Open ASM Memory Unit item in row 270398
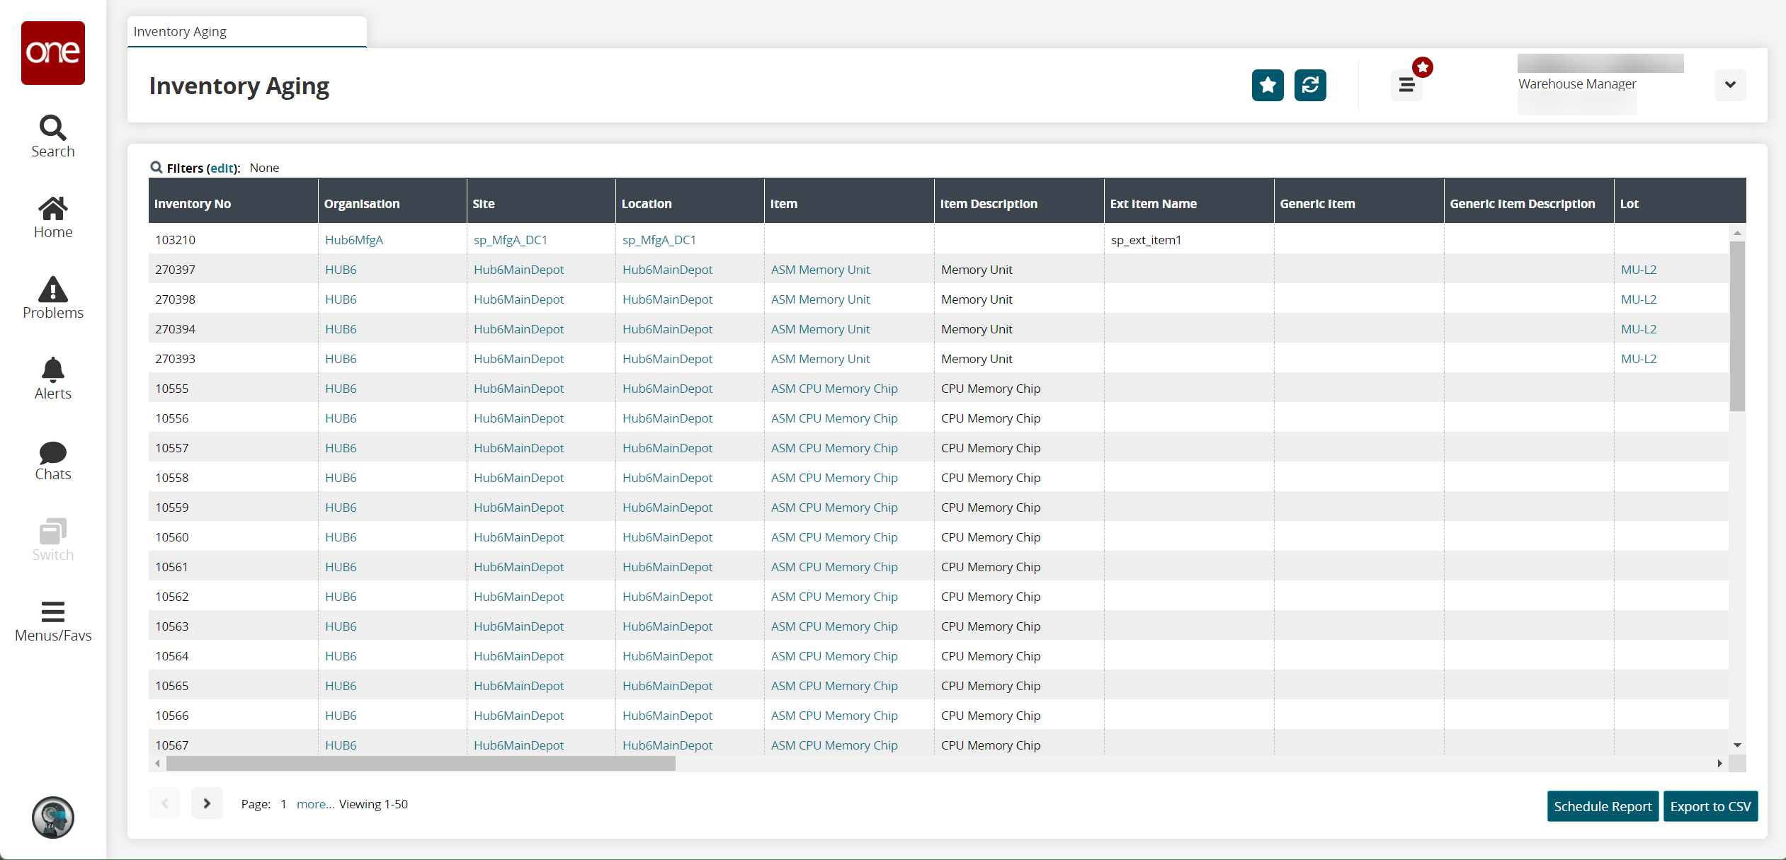The height and width of the screenshot is (860, 1786). pyautogui.click(x=820, y=299)
